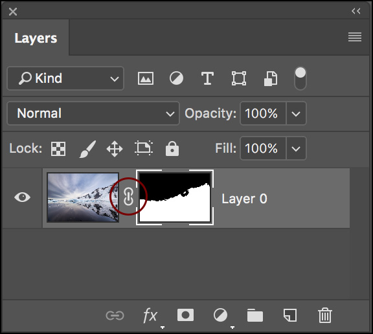
Task: Select the Layer 0 mask thumbnail
Action: (x=175, y=197)
